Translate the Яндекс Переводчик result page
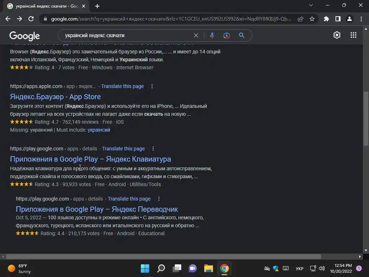The height and width of the screenshot is (277, 369). (x=129, y=199)
